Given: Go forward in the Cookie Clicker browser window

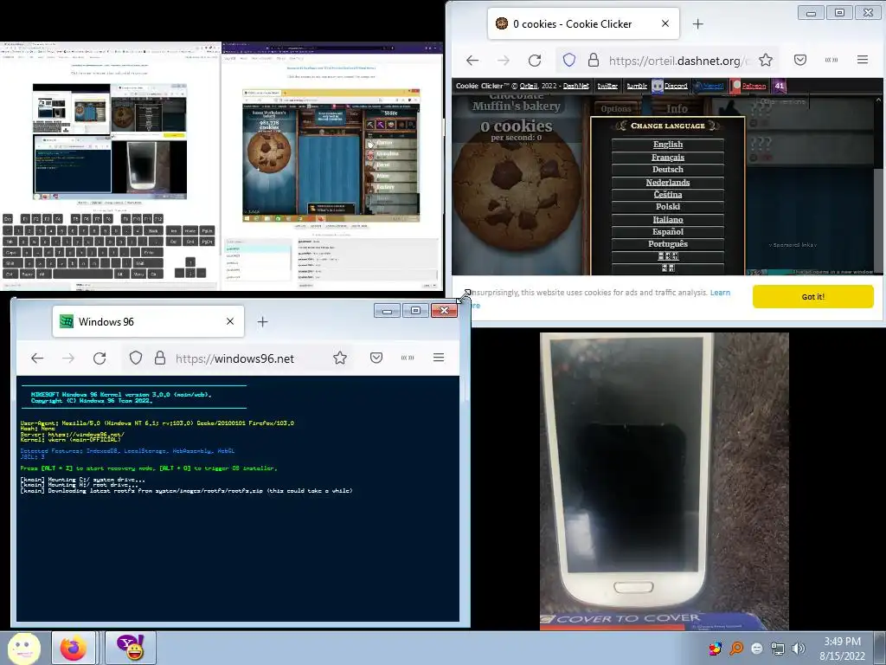Looking at the screenshot, I should pos(504,60).
